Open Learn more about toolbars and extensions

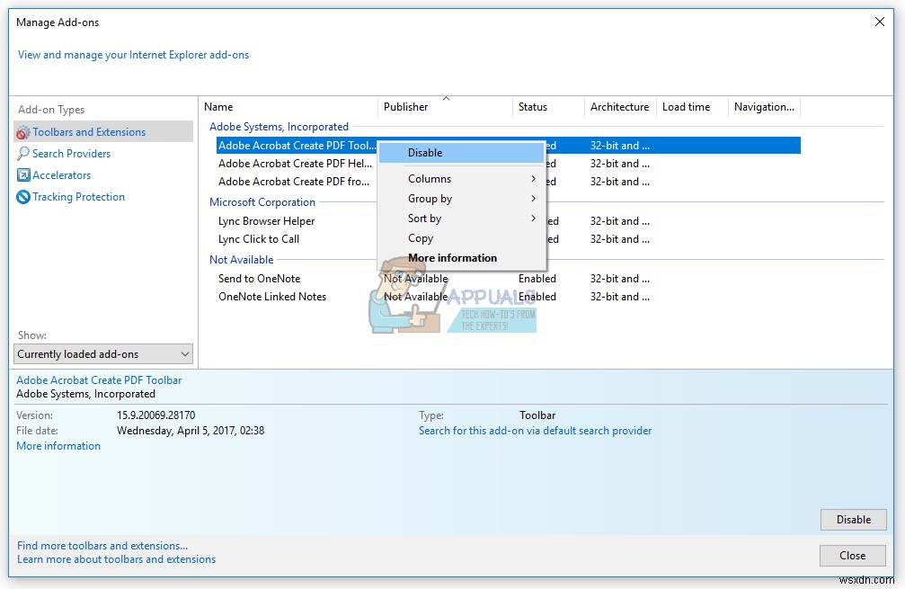point(117,558)
